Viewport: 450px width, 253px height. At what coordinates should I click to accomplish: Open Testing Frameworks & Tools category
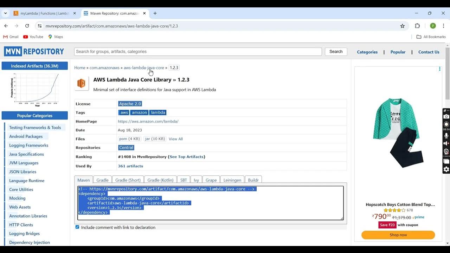pos(35,128)
